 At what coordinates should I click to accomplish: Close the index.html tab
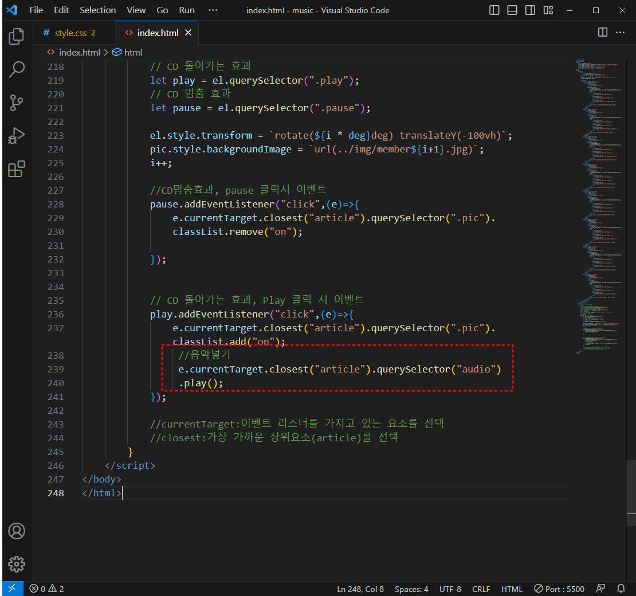[188, 33]
